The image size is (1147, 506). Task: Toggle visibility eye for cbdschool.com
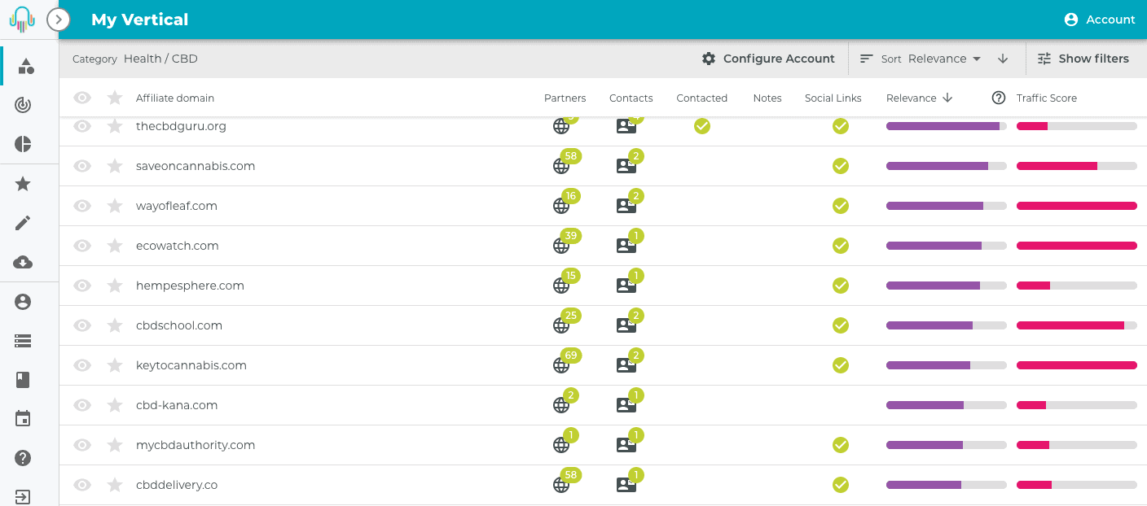pos(82,325)
